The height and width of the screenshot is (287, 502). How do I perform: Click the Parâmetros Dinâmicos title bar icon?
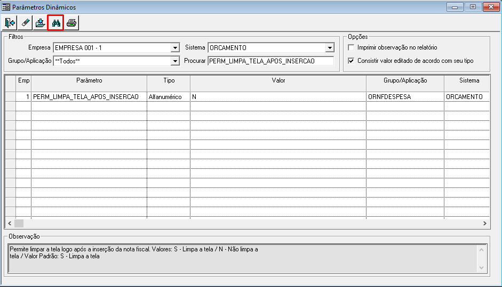click(6, 7)
